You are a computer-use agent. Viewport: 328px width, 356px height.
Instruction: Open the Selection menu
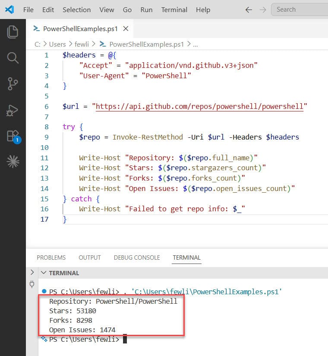77,10
